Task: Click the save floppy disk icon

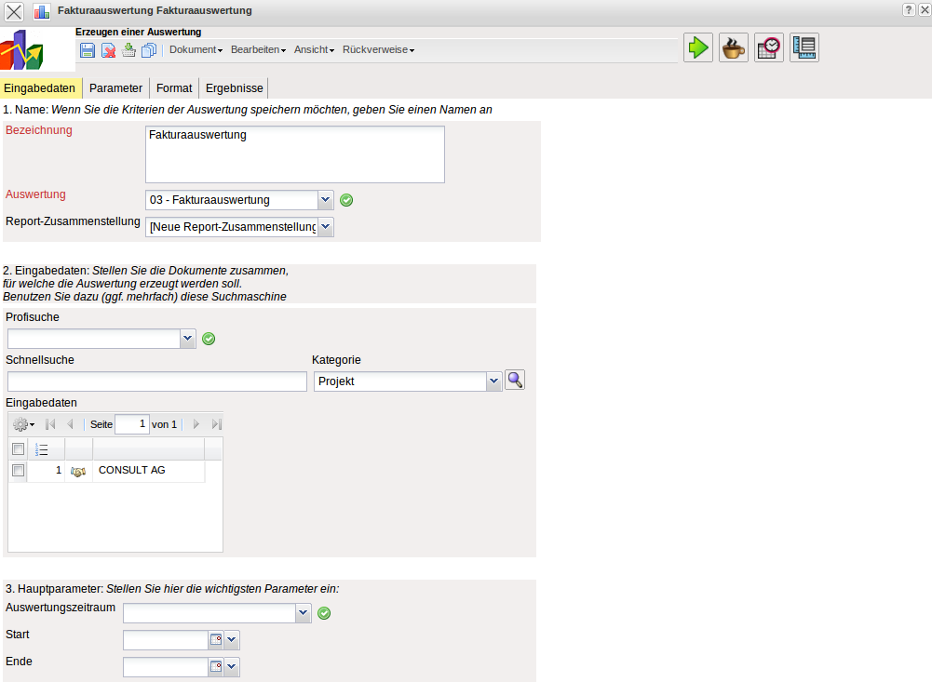Action: coord(88,50)
